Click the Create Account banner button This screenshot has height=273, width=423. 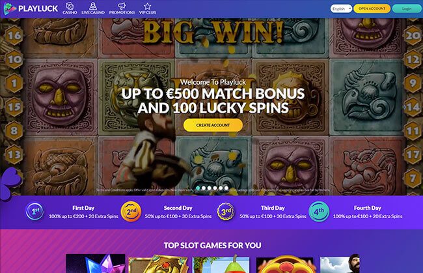[x=213, y=125]
